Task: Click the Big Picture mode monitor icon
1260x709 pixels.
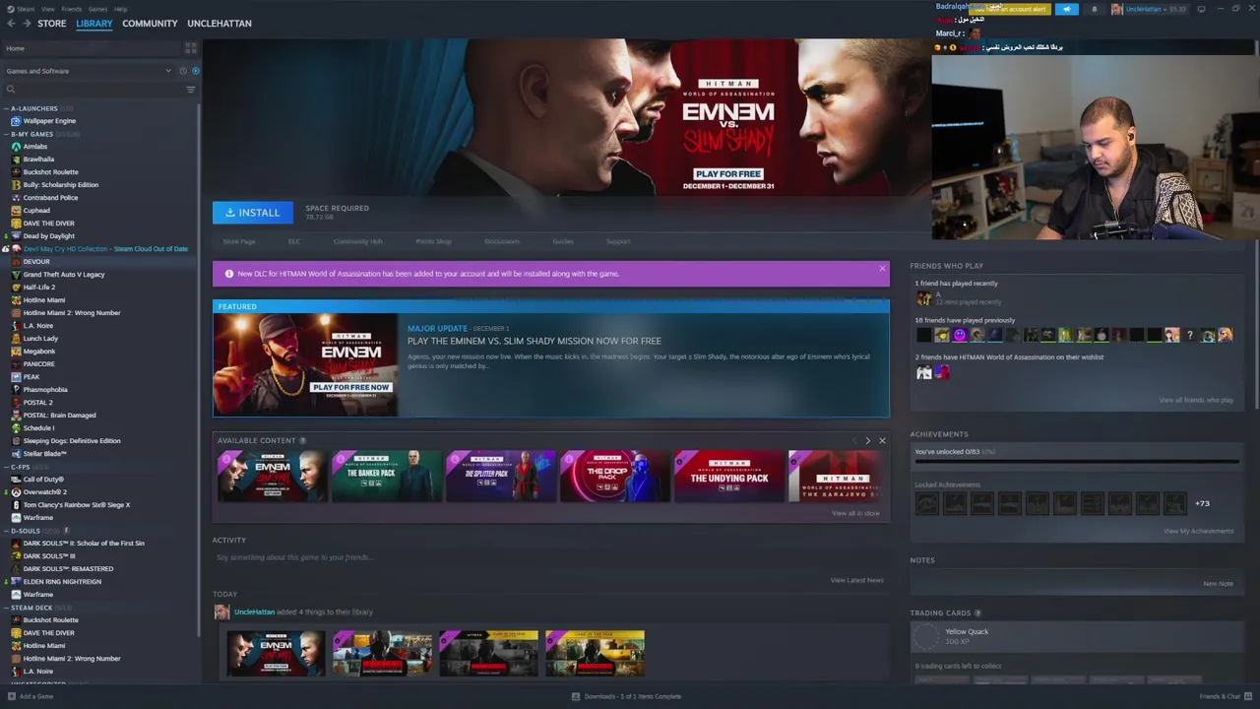Action: pos(1203,9)
